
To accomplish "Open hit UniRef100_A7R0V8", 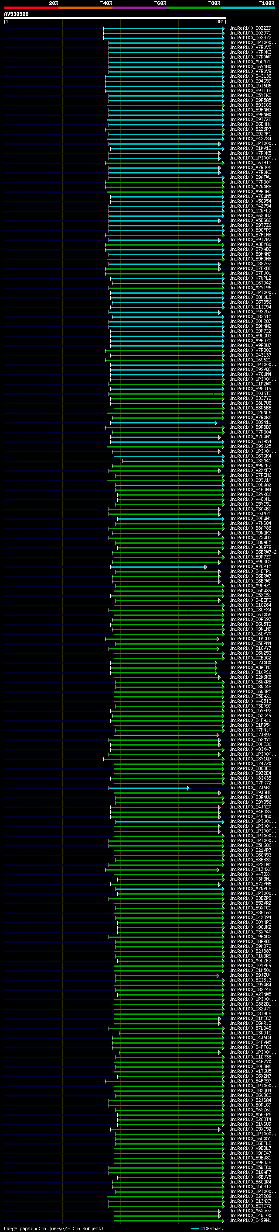I will click(250, 47).
